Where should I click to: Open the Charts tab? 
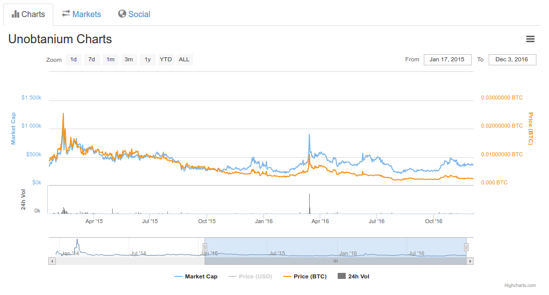pos(28,15)
